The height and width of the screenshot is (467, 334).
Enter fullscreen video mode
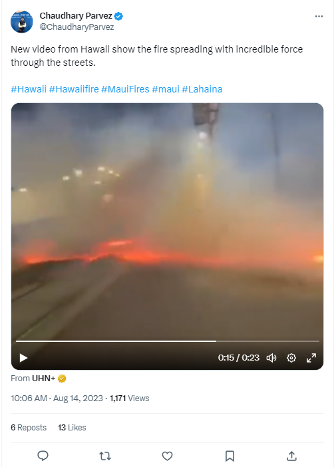click(x=311, y=358)
